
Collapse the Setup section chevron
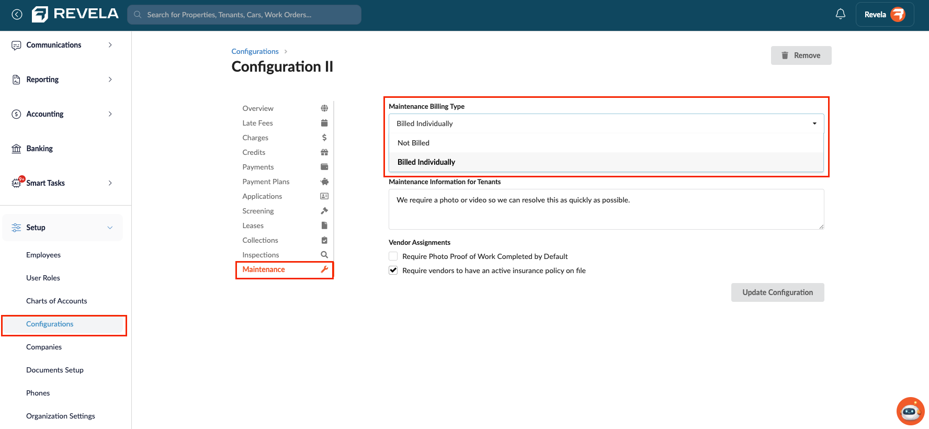pyautogui.click(x=110, y=228)
